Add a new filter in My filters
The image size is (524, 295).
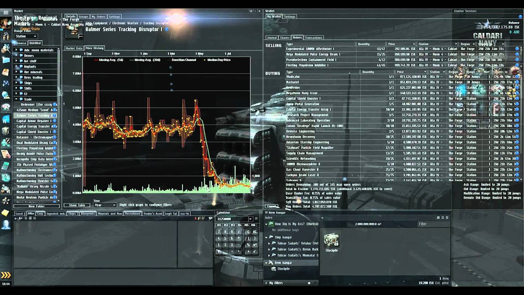[x=309, y=283]
